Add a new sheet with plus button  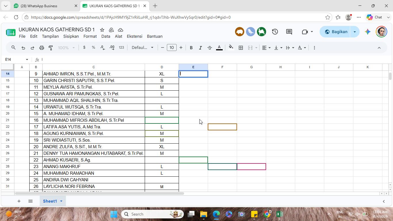pyautogui.click(x=19, y=201)
